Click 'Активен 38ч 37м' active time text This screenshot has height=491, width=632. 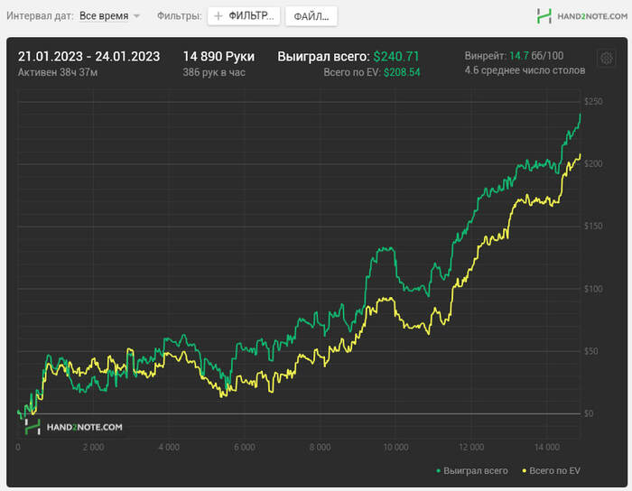point(58,72)
